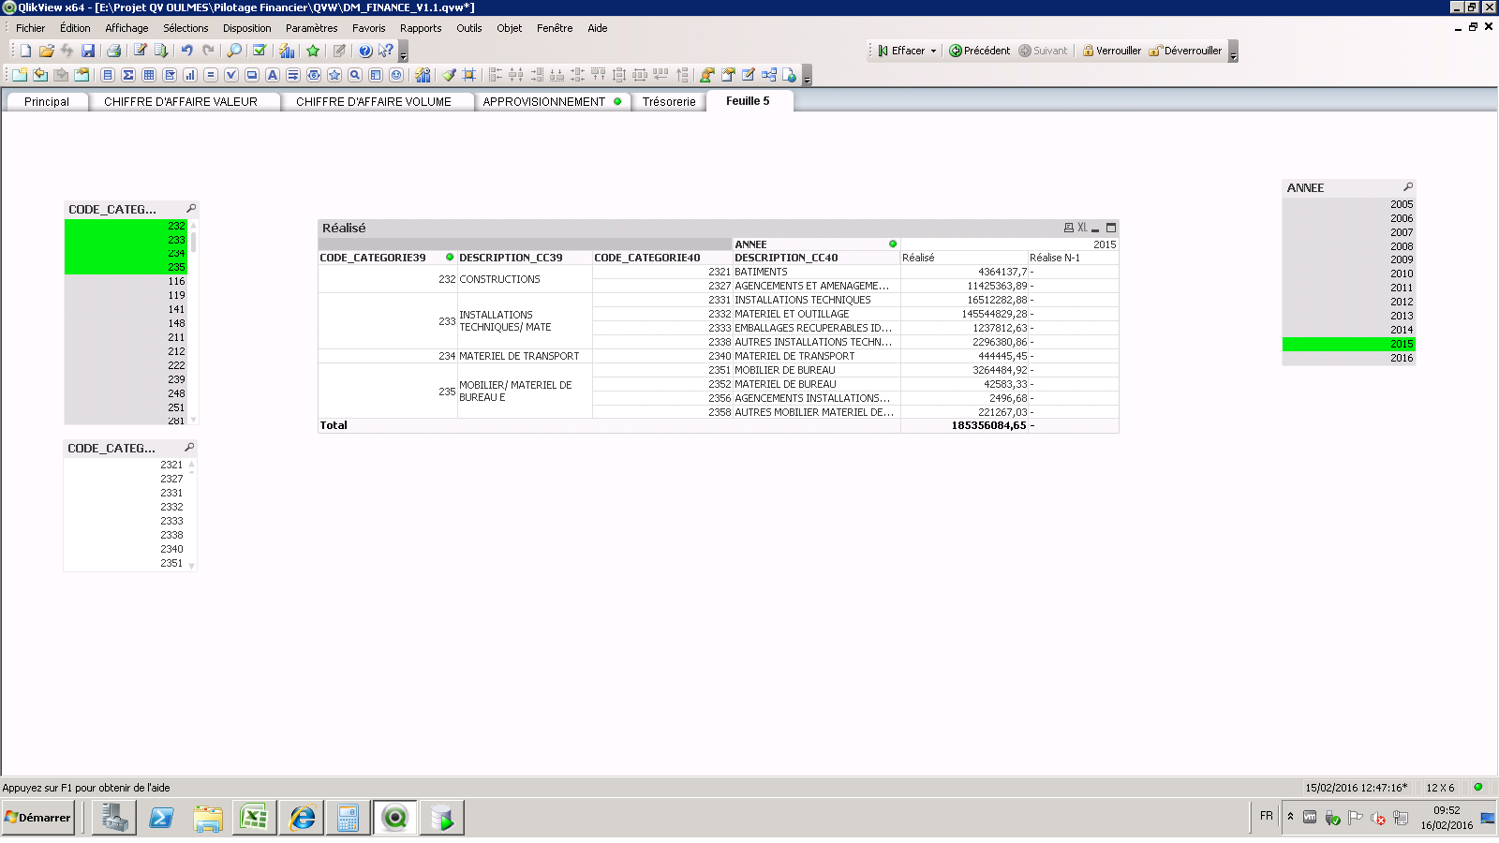Image resolution: width=1499 pixels, height=843 pixels.
Task: Select year 2014 in the ANNEE list
Action: (x=1349, y=330)
